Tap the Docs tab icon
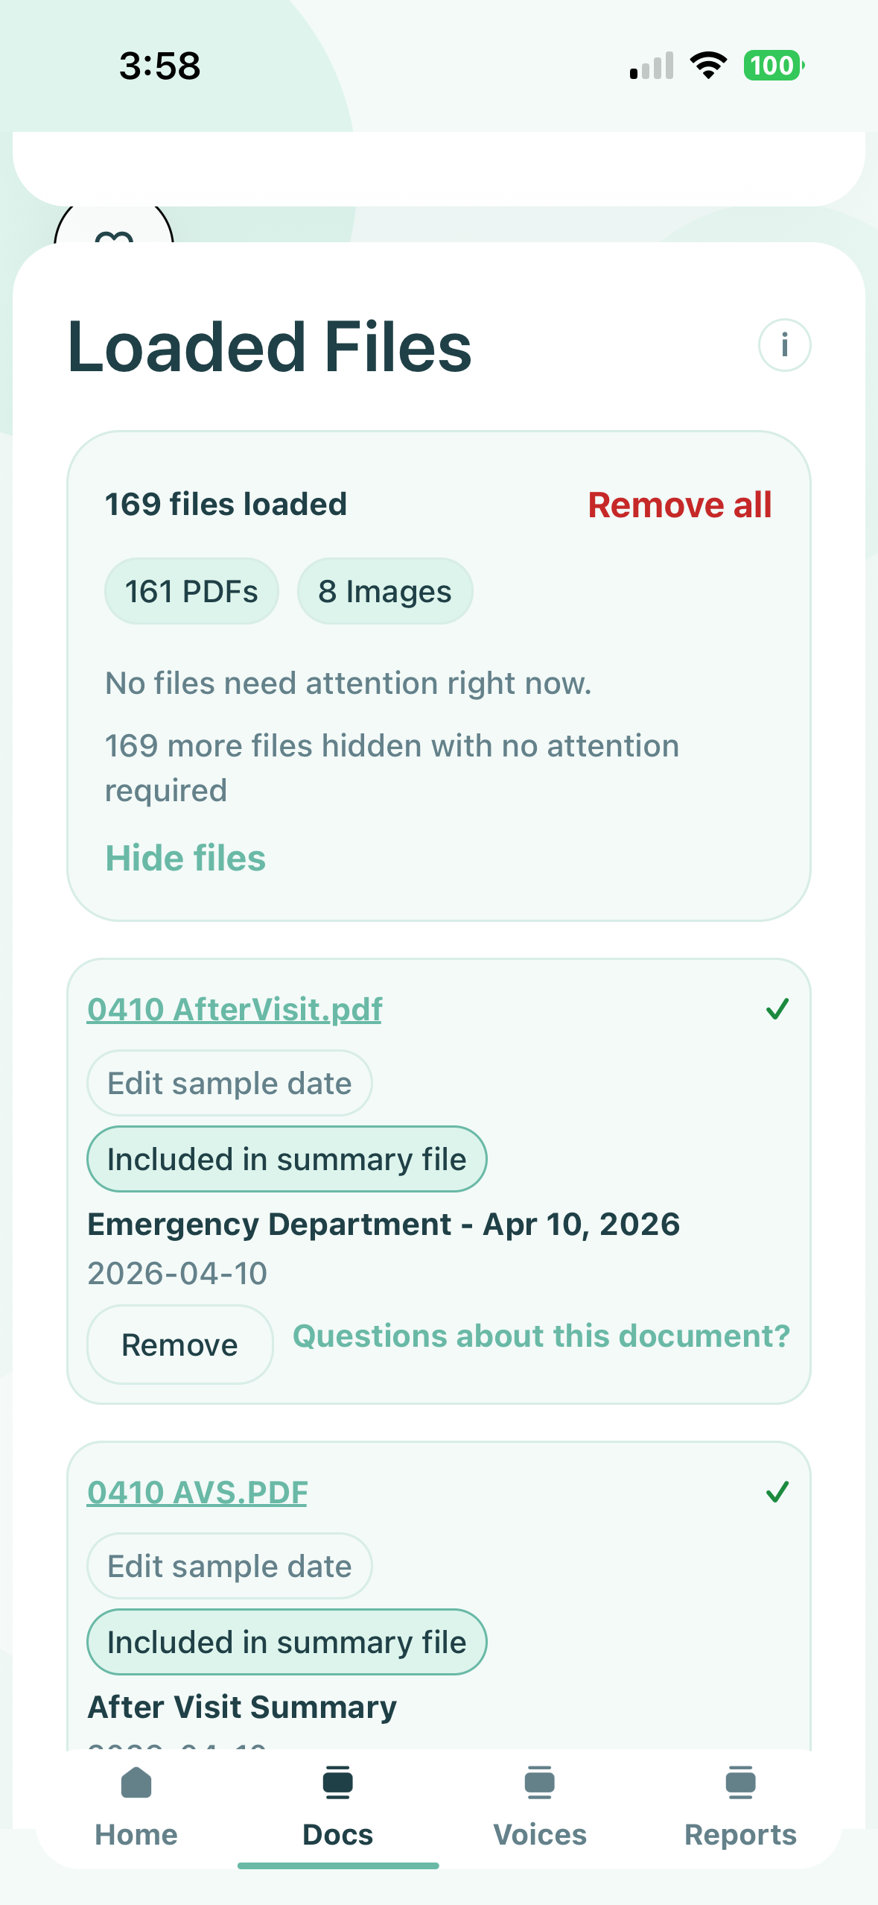Image resolution: width=878 pixels, height=1905 pixels. coord(338,1783)
